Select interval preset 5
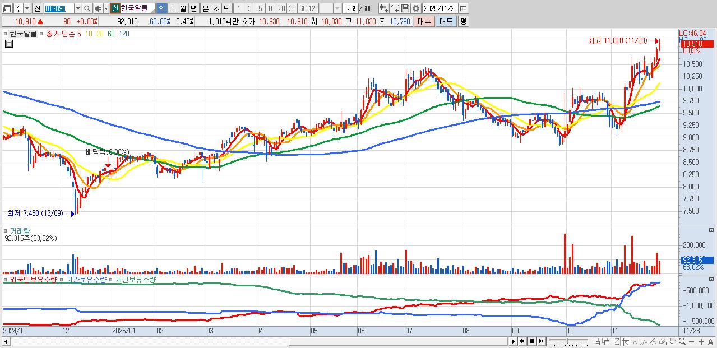Screen dimensions: 717x348 coord(260,8)
